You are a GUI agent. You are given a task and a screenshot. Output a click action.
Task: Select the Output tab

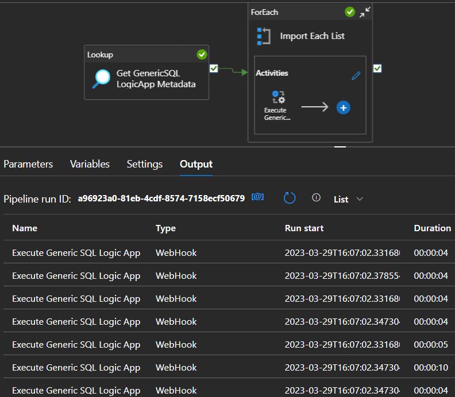(196, 164)
